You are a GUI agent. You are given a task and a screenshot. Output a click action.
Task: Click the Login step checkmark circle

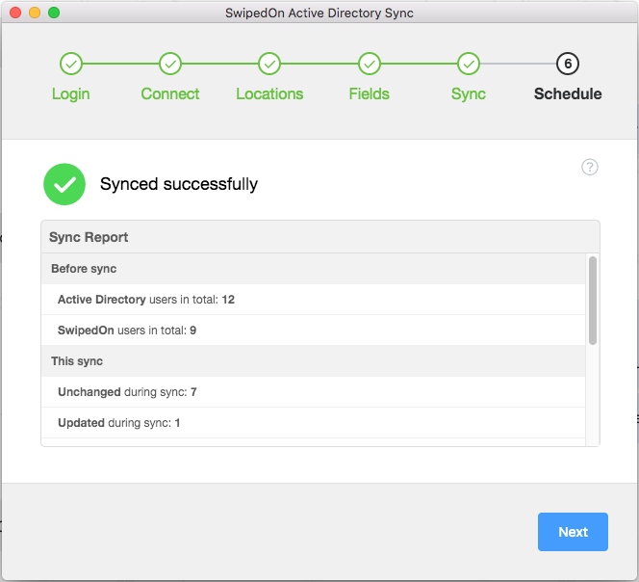pyautogui.click(x=71, y=64)
